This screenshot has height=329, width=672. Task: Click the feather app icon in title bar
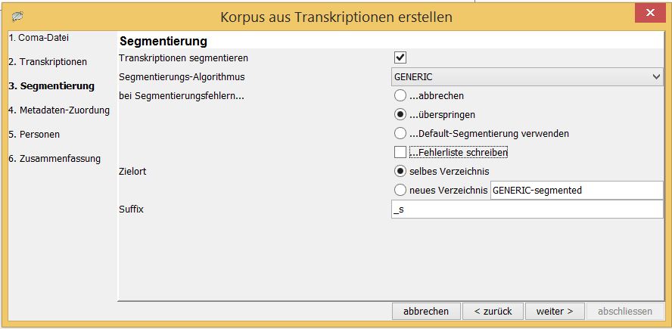click(17, 17)
